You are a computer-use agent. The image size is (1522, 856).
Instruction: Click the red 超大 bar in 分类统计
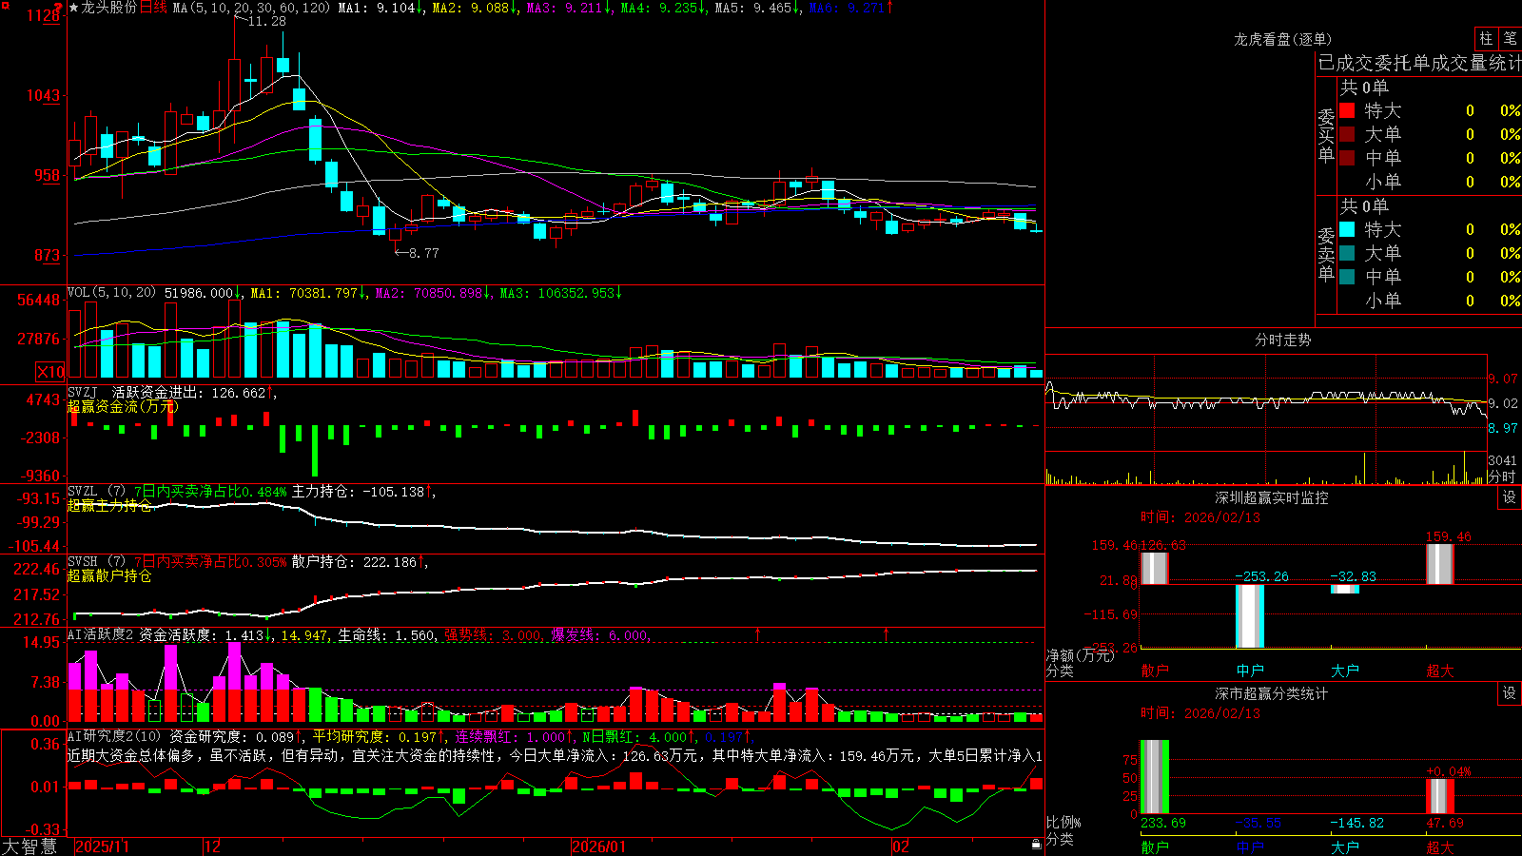pyautogui.click(x=1439, y=796)
